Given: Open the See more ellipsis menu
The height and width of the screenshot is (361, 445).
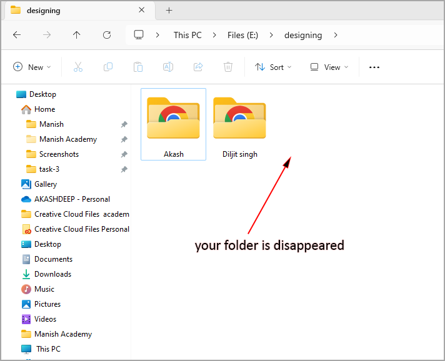Looking at the screenshot, I should (374, 67).
